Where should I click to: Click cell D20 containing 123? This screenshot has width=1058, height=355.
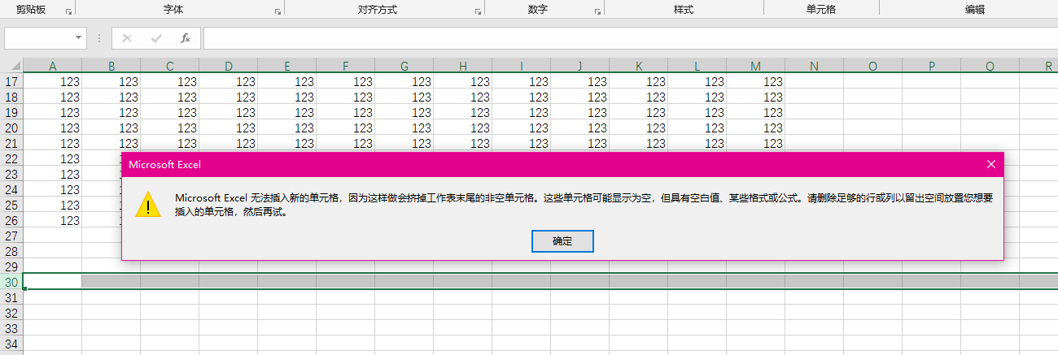tap(228, 128)
